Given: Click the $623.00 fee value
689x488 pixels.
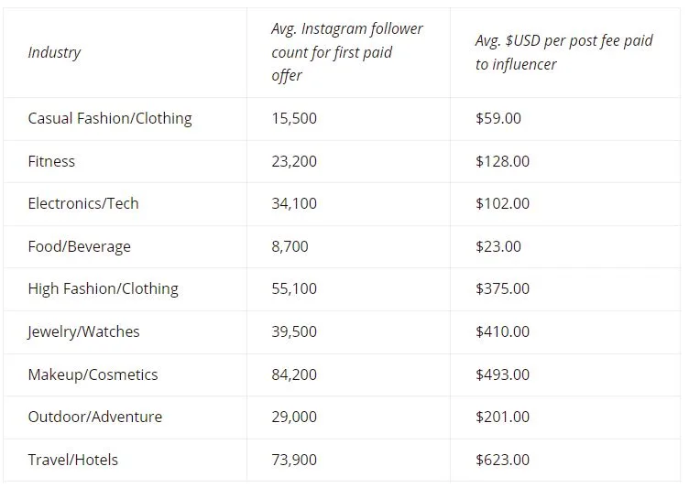Looking at the screenshot, I should point(502,460).
